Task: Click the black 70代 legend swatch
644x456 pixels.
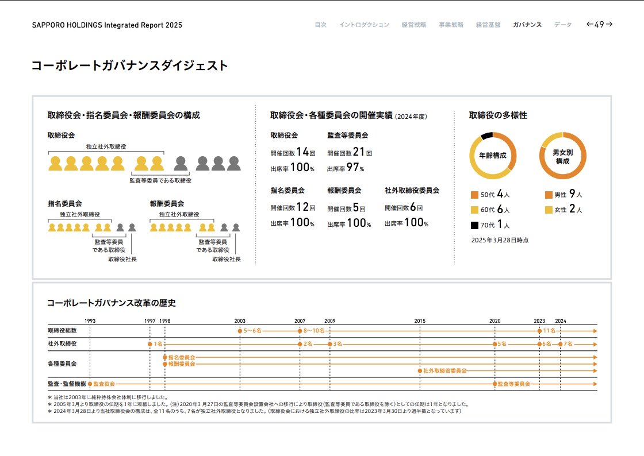Action: (x=474, y=225)
